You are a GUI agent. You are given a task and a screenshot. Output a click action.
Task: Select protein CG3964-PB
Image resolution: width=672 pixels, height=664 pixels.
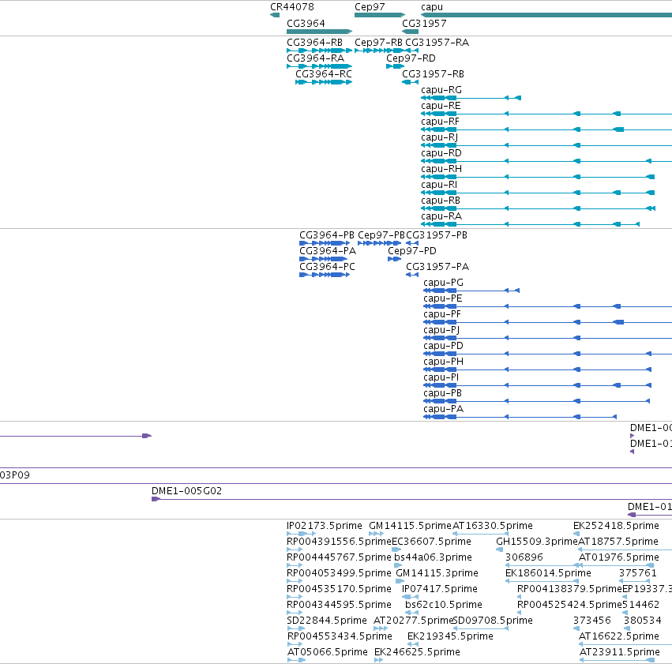click(x=325, y=243)
